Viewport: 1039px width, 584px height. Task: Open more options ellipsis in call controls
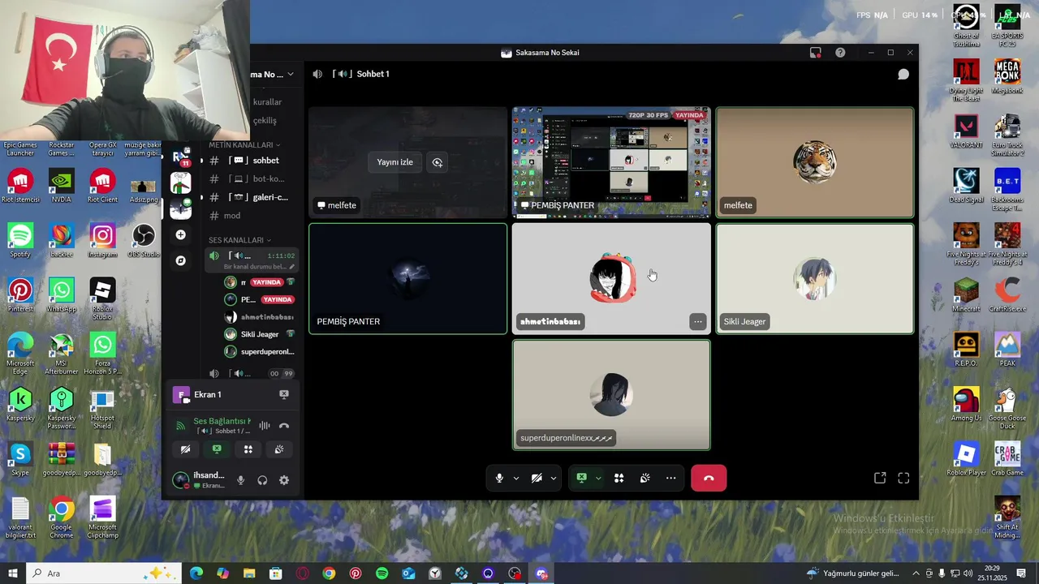671,479
